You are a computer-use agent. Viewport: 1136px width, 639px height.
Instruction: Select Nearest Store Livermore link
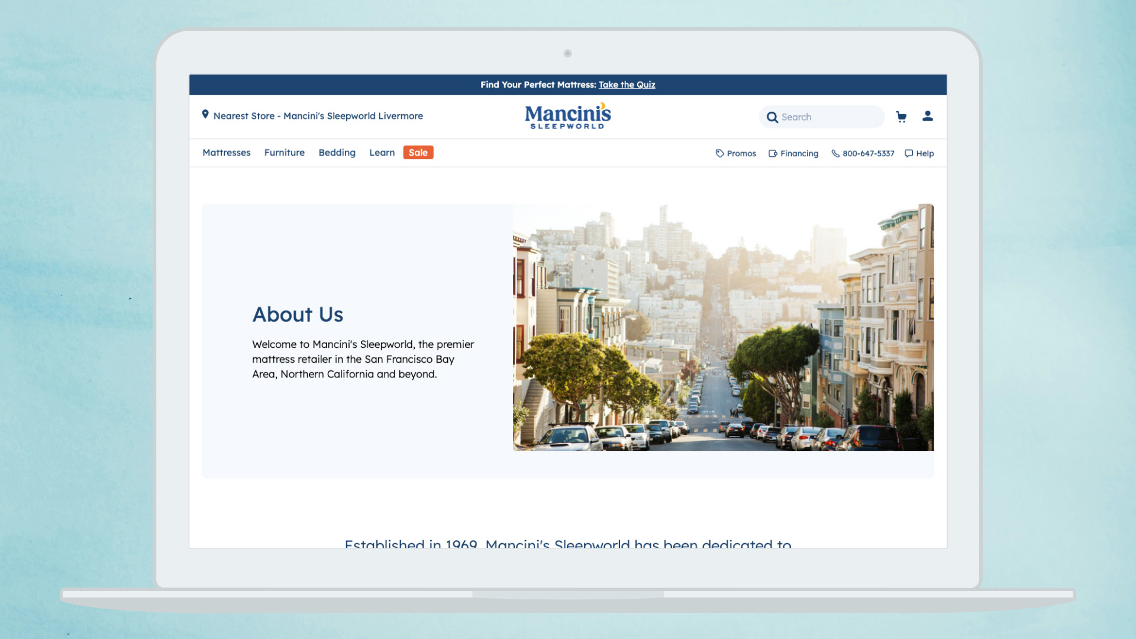point(318,116)
